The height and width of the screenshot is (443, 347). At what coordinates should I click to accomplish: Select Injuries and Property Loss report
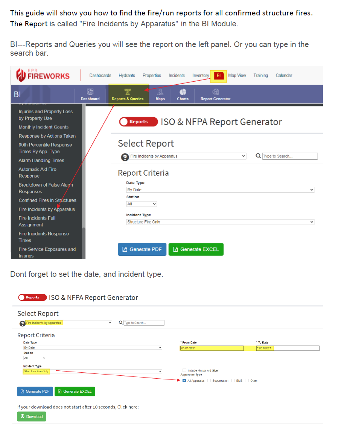click(46, 115)
